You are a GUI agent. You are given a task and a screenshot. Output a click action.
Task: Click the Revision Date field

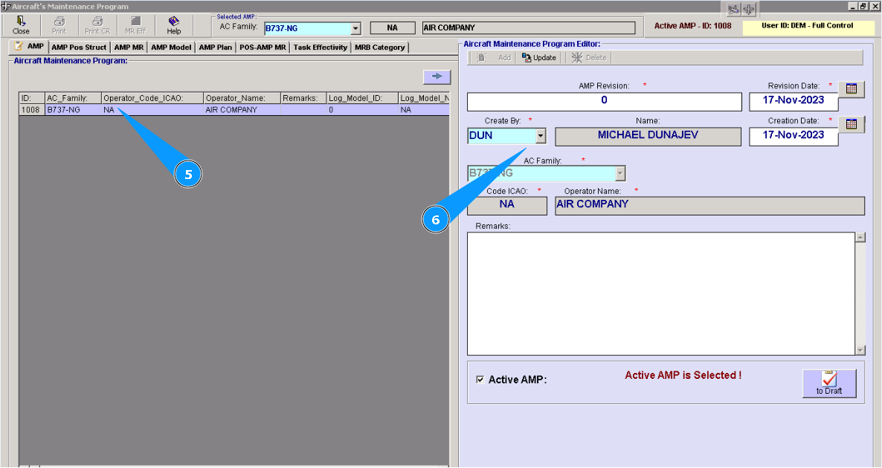794,102
